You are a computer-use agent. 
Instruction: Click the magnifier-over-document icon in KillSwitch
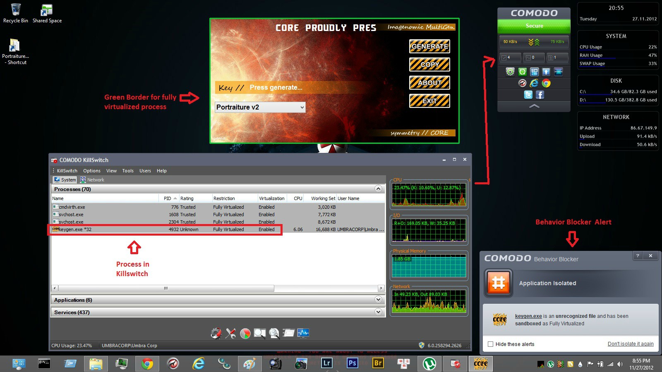click(x=274, y=333)
